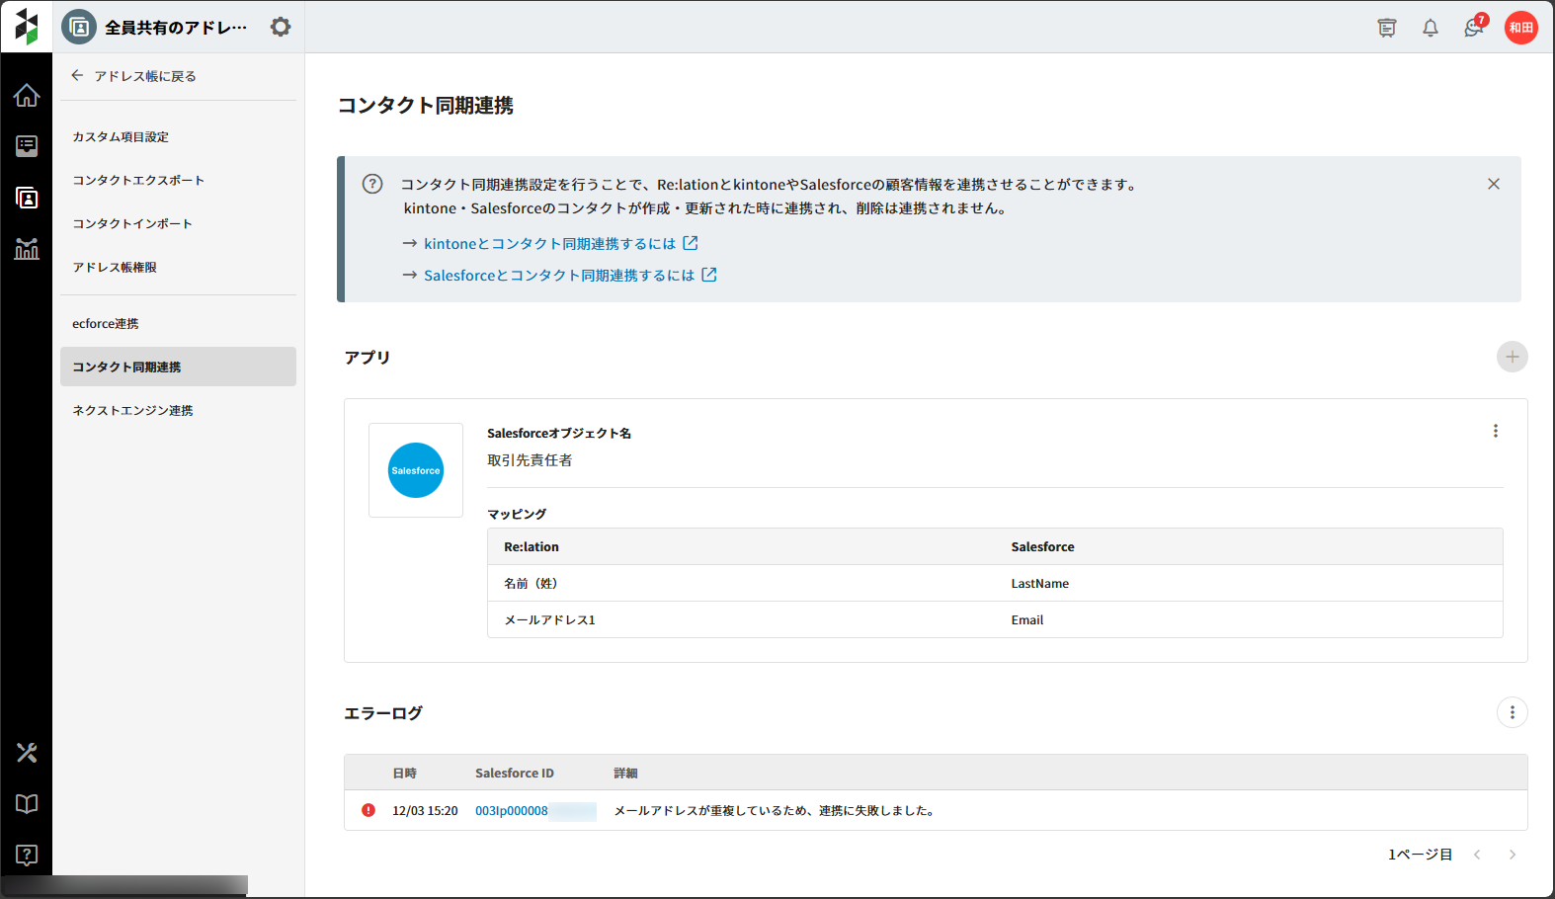The height and width of the screenshot is (899, 1555).
Task: Click the plus button to add app
Action: (x=1512, y=357)
